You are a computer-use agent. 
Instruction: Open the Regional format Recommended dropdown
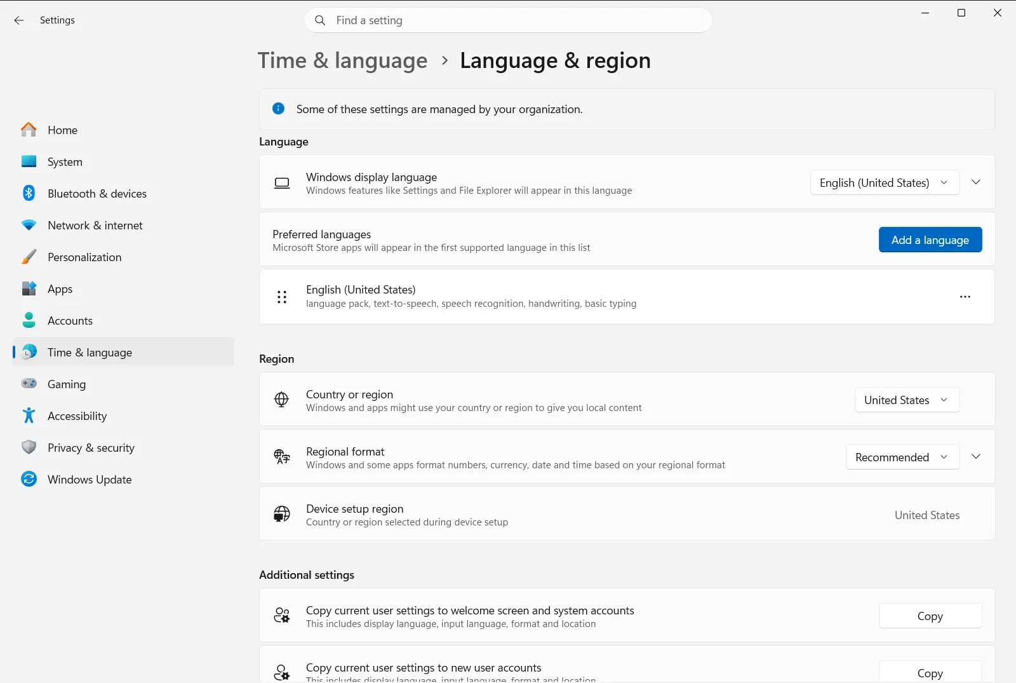[902, 457]
